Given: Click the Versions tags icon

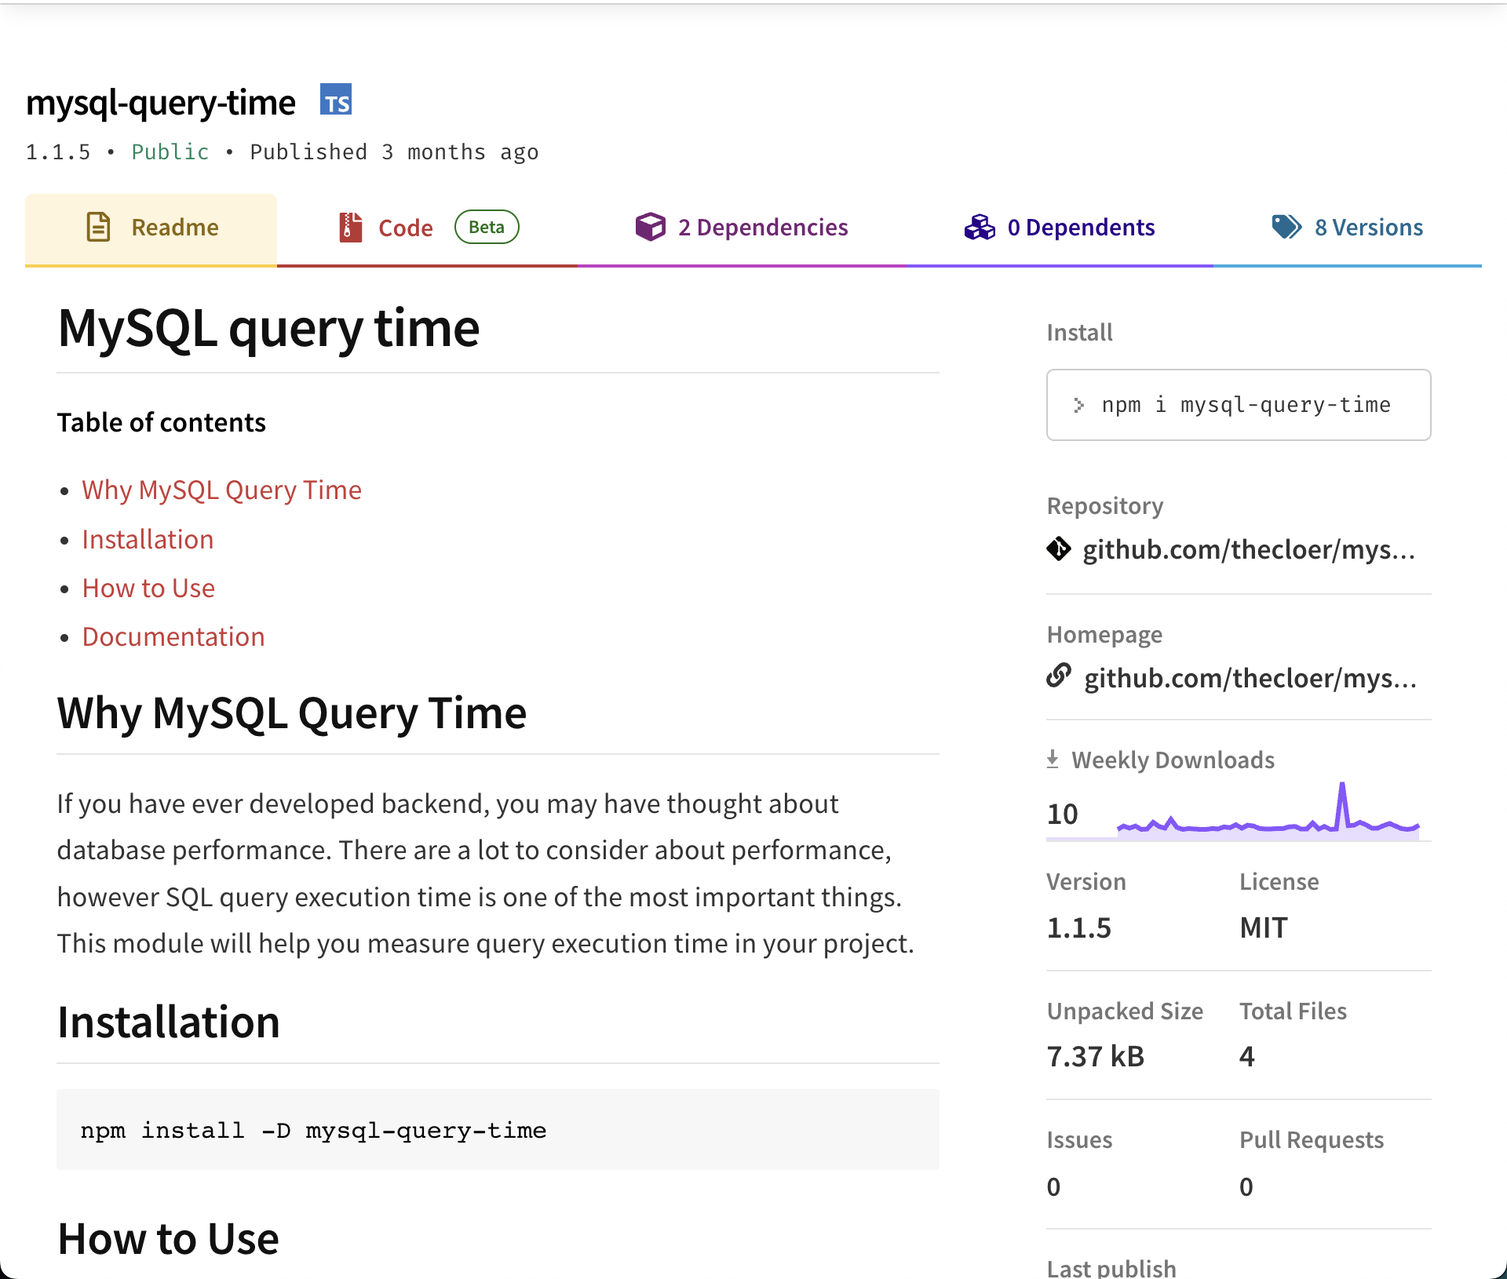Looking at the screenshot, I should pyautogui.click(x=1286, y=227).
